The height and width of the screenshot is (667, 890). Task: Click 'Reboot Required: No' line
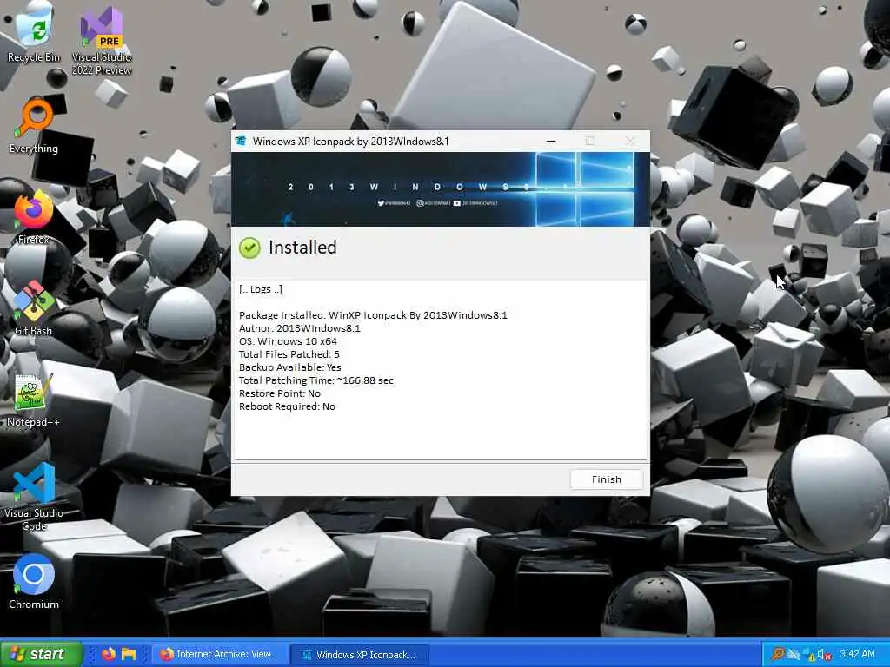coord(287,406)
